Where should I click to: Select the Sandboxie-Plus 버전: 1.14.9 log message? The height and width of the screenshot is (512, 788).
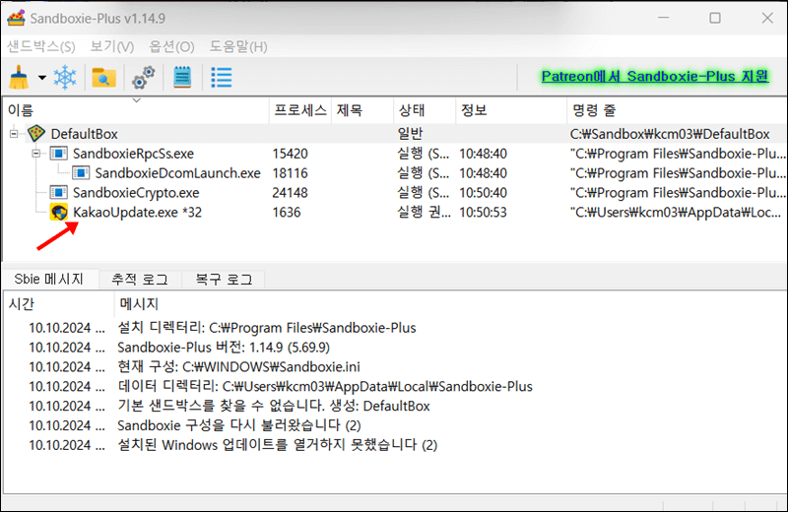[224, 348]
